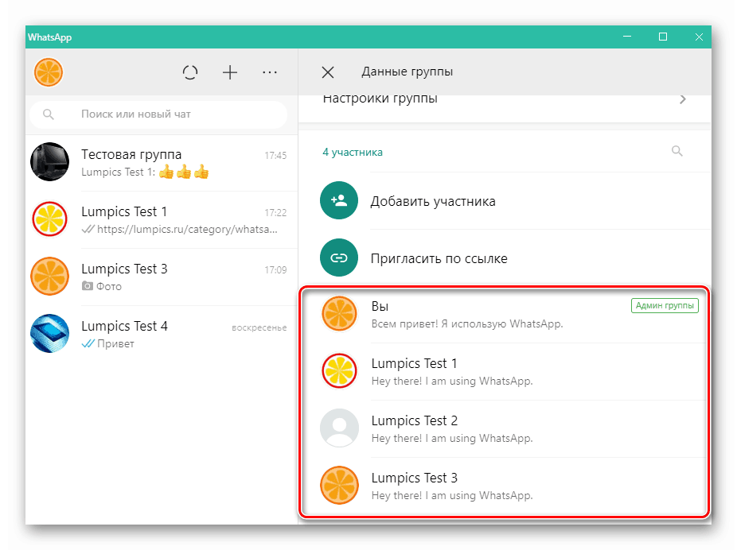Open the Status circle icon
Screen dimensions: 737x550
(190, 72)
